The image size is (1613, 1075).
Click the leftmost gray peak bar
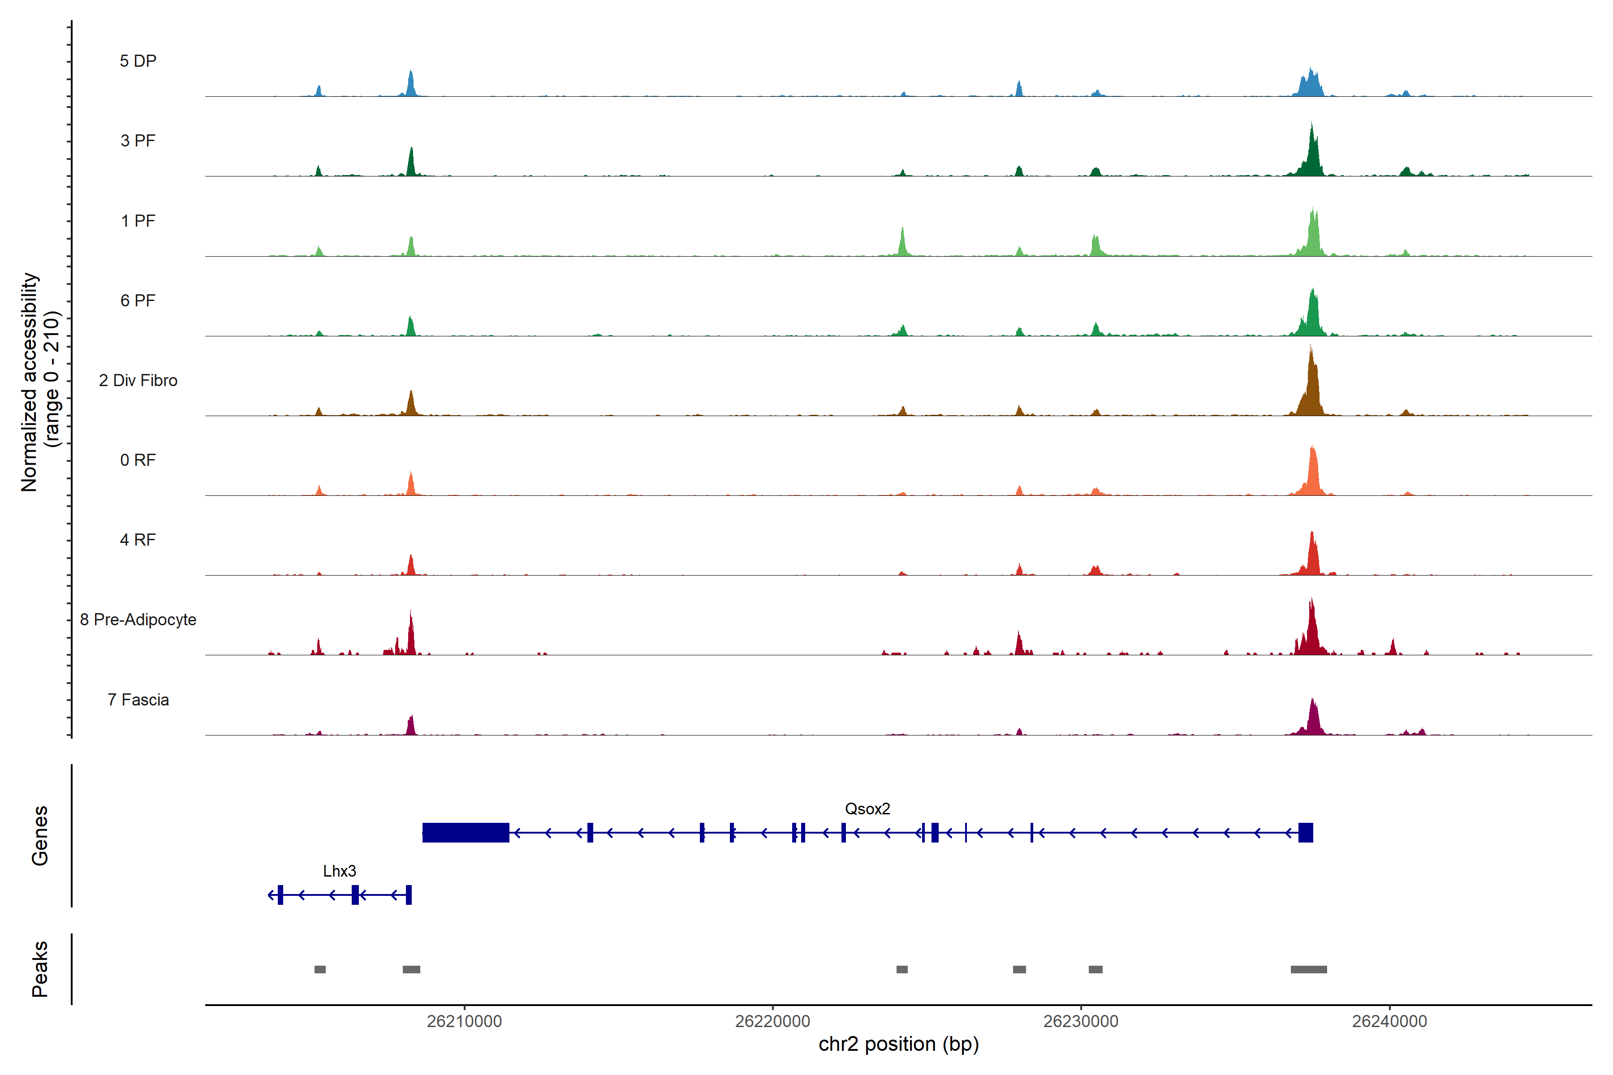point(319,969)
